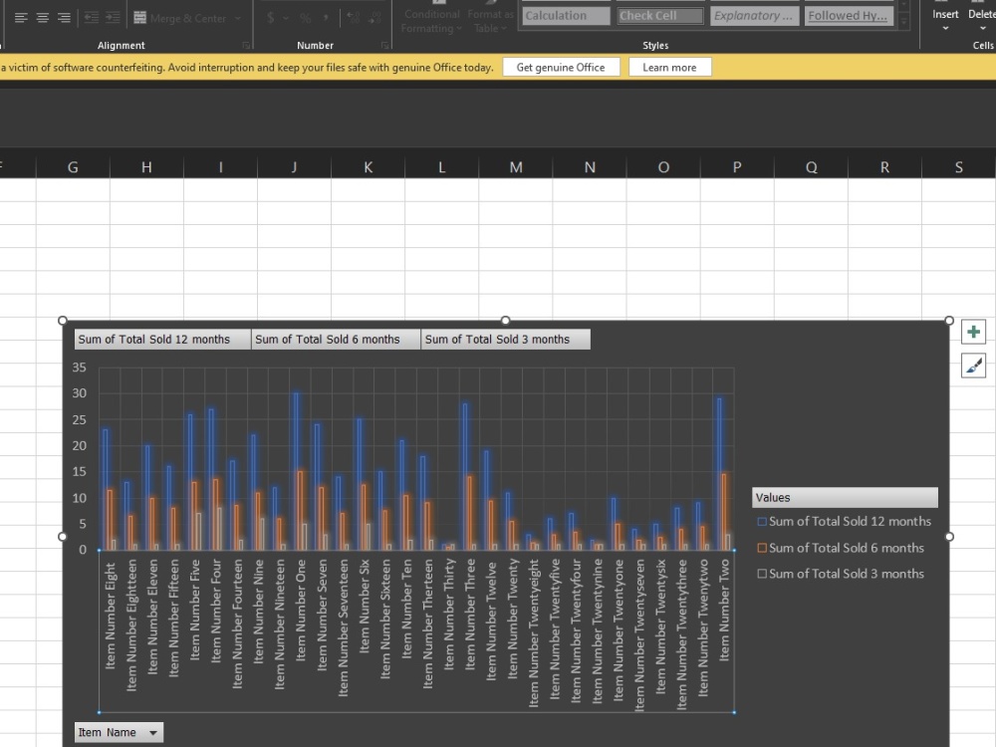The width and height of the screenshot is (996, 747).
Task: Apply the Calculation cell style
Action: tap(566, 16)
